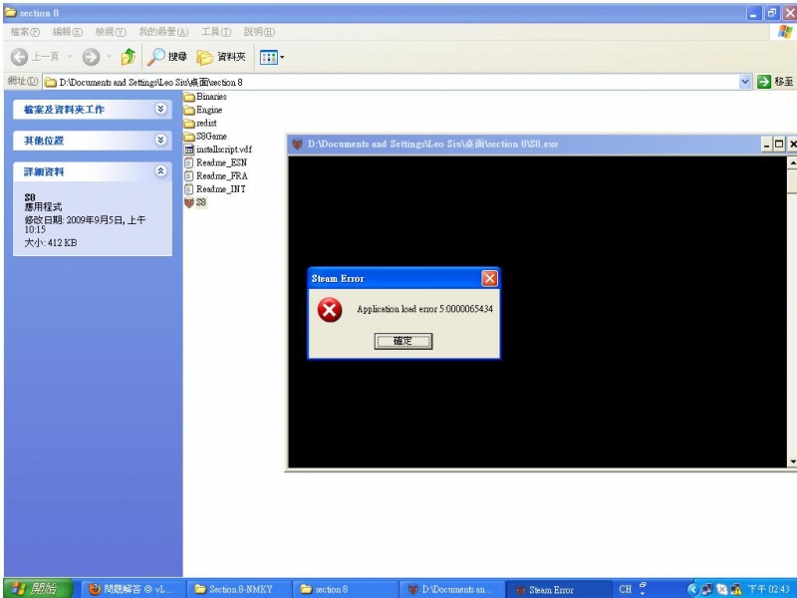This screenshot has height=598, width=797.
Task: Switch to Section 8-NMKY taskbar window
Action: (x=237, y=589)
